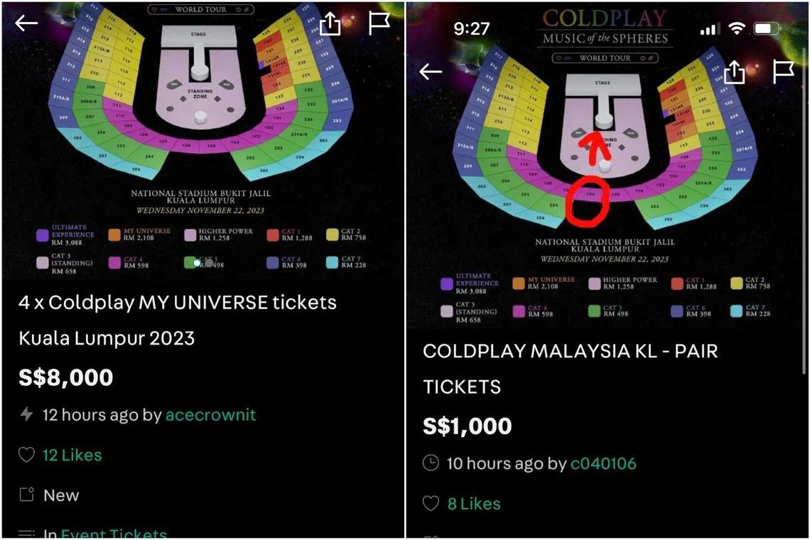Tap the back arrow in the left listing

pyautogui.click(x=26, y=23)
